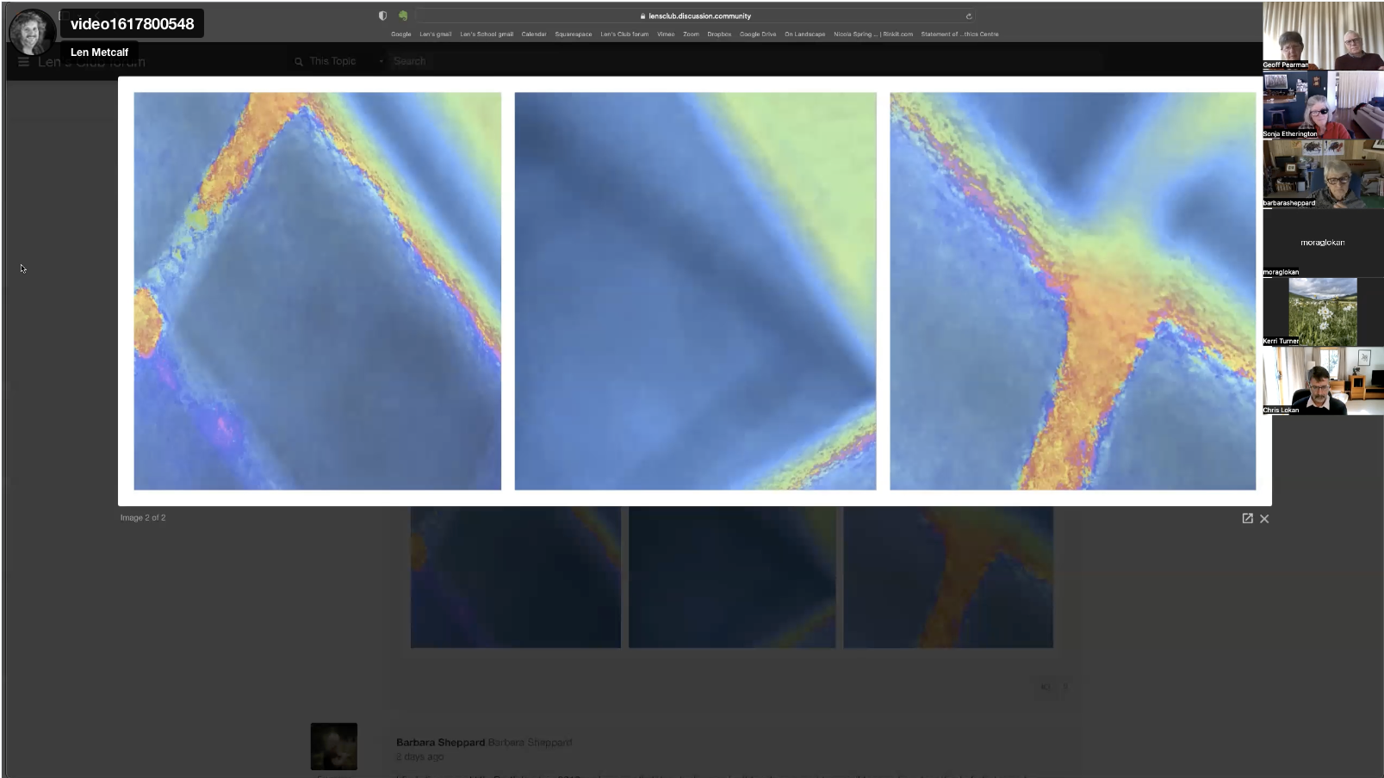The image size is (1384, 778).
Task: Open the Len's gmail bookmark
Action: (435, 34)
